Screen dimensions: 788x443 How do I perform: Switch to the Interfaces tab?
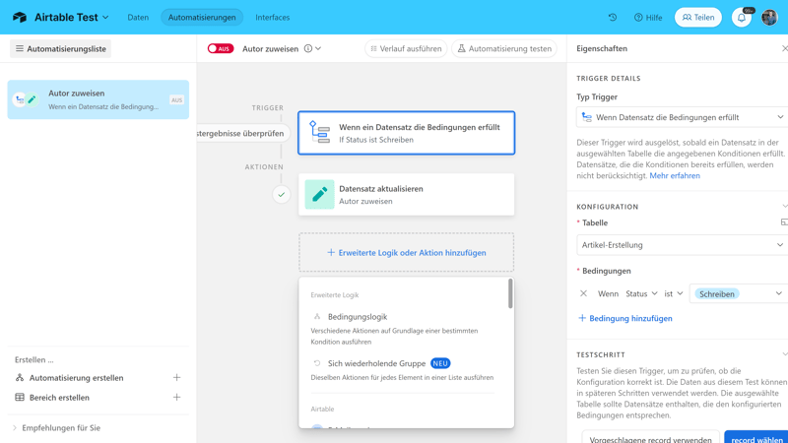[273, 17]
